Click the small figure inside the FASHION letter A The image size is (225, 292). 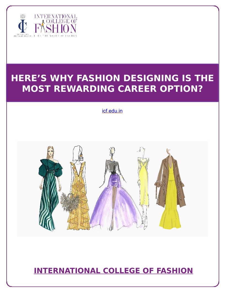43,25
